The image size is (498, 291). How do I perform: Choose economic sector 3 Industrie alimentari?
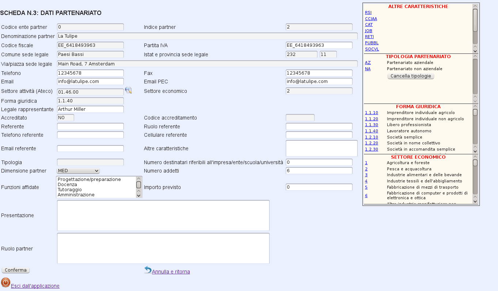pyautogui.click(x=366, y=175)
